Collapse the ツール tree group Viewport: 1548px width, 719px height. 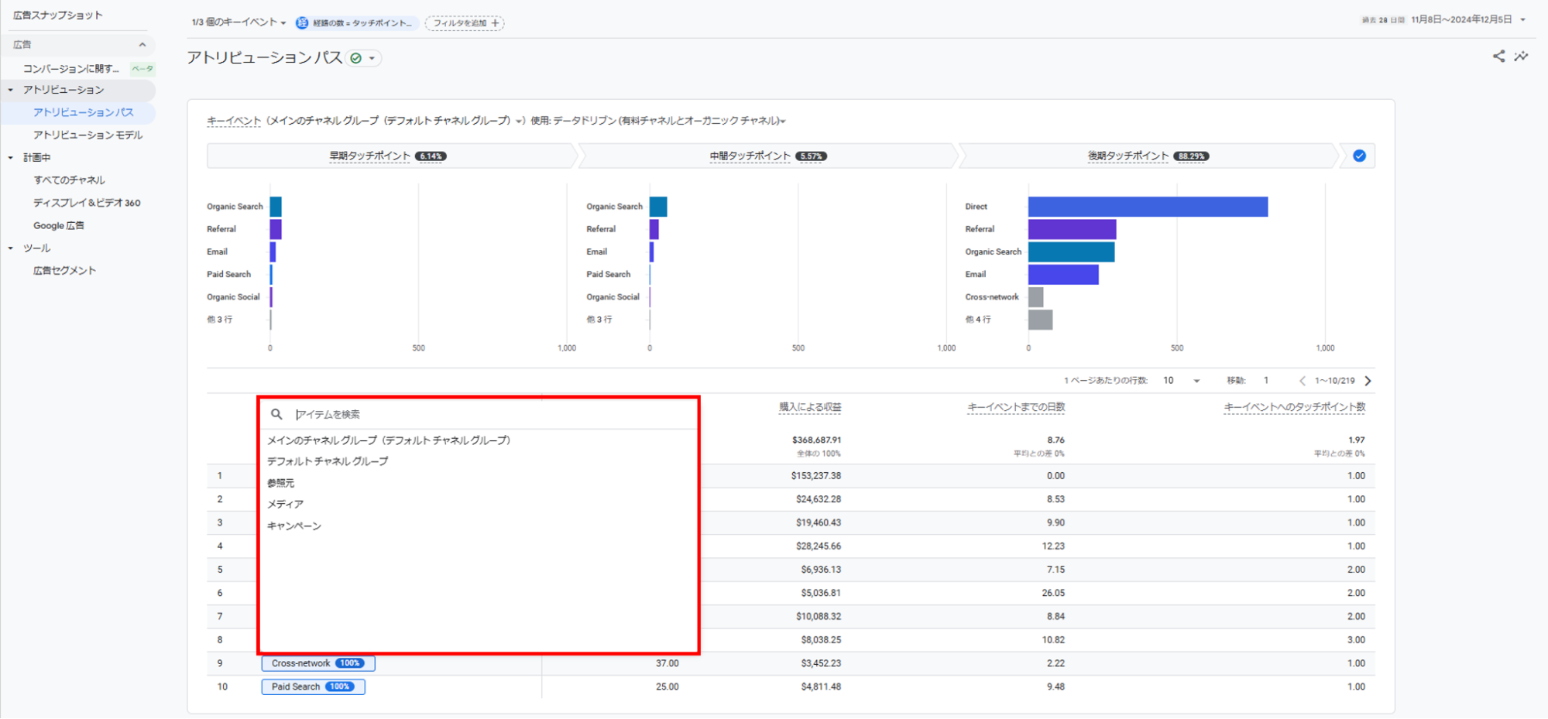[11, 248]
